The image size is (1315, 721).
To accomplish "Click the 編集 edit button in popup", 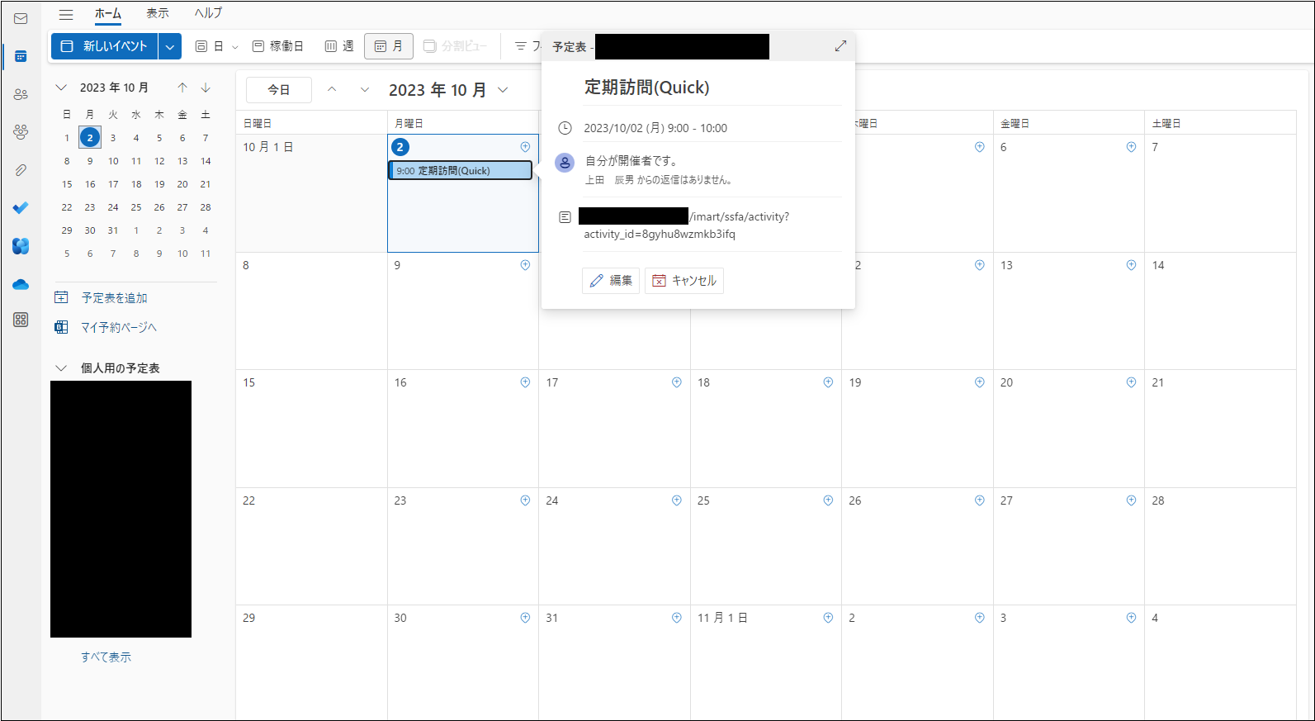I will coord(611,281).
